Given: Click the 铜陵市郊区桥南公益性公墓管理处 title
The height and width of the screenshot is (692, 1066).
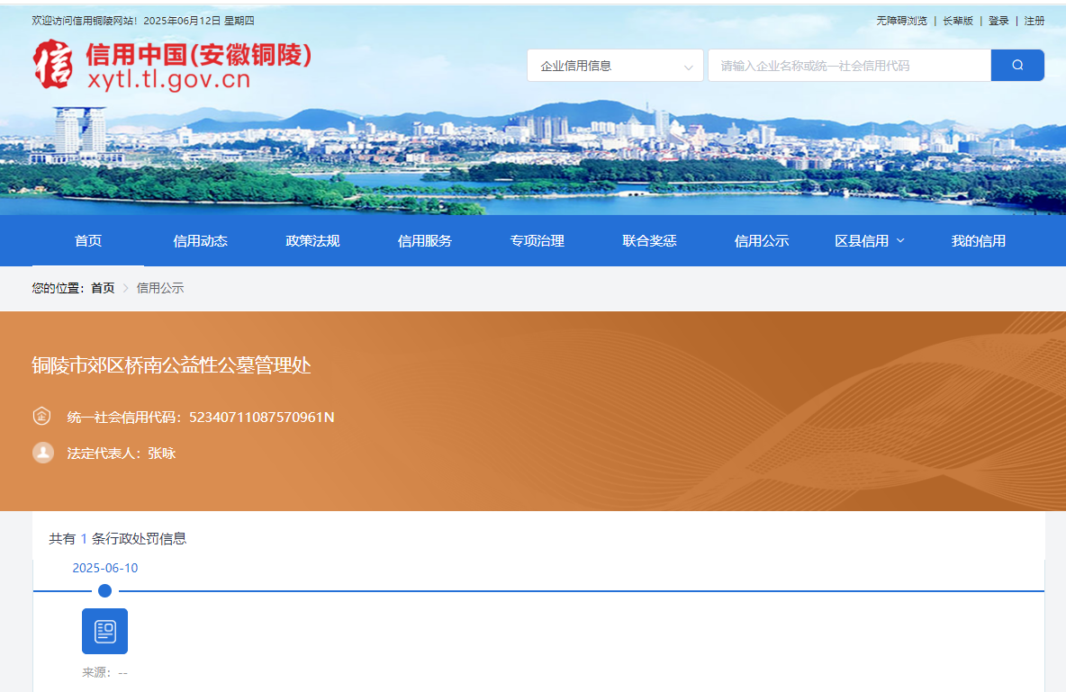Looking at the screenshot, I should point(171,365).
